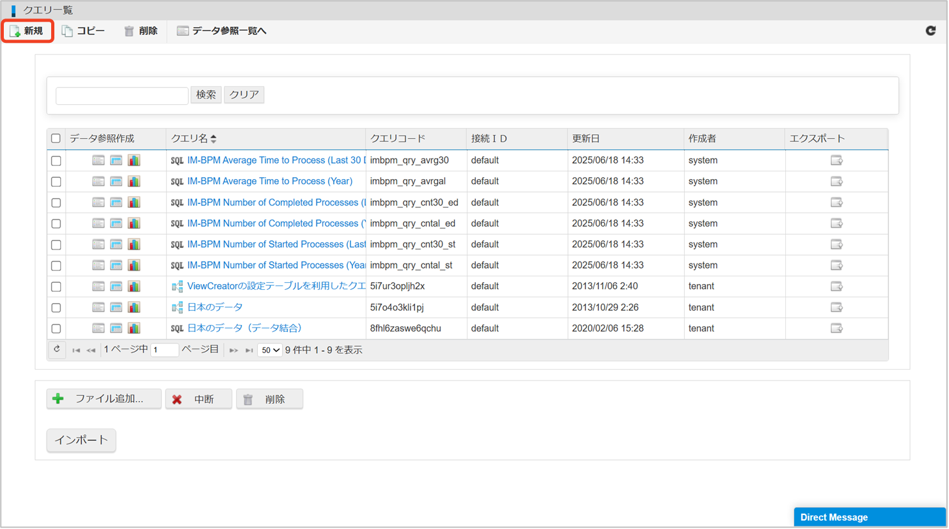The height and width of the screenshot is (529, 949).
Task: Open the 日本のデータ query link
Action: 215,308
